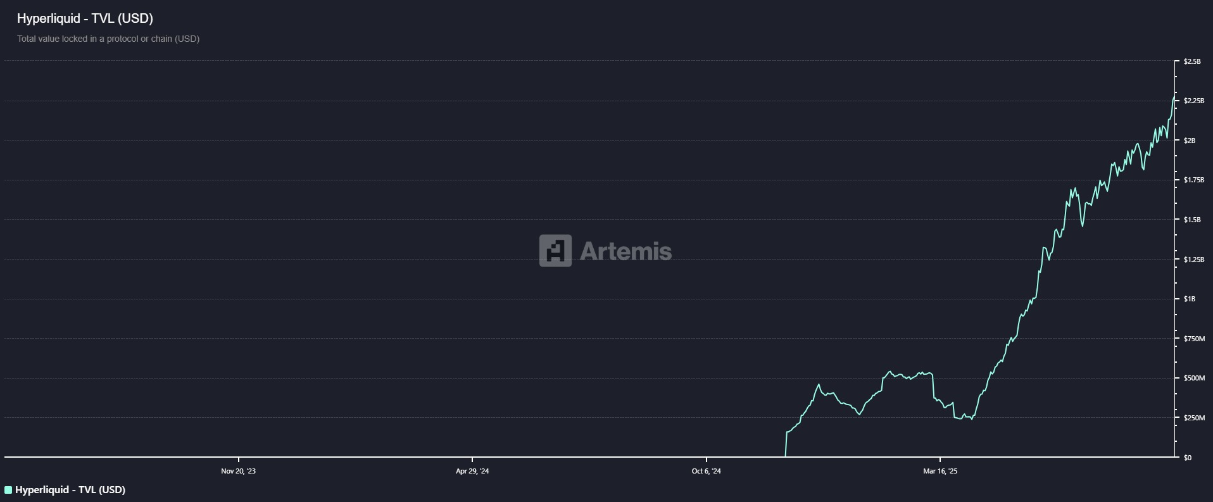Click the $250M y-axis label
Screen dimensions: 1213x502
pyautogui.click(x=1194, y=418)
